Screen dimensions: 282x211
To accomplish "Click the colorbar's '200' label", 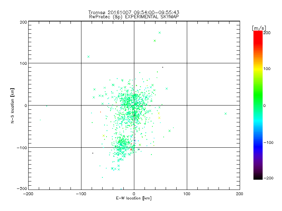I will (267, 33).
